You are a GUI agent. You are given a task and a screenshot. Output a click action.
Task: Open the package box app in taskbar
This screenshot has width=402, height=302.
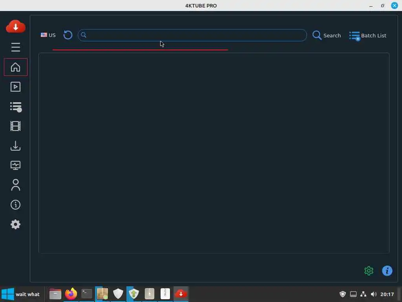click(102, 294)
